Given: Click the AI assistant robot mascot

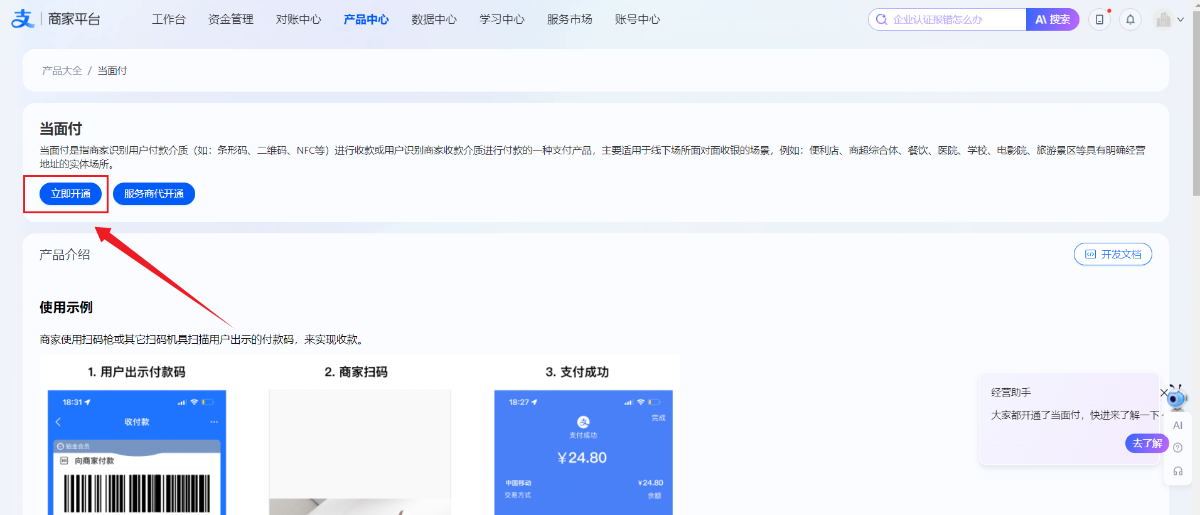Looking at the screenshot, I should (x=1177, y=397).
